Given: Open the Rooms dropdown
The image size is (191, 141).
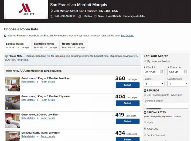Looking at the screenshot, I should coord(154,84).
